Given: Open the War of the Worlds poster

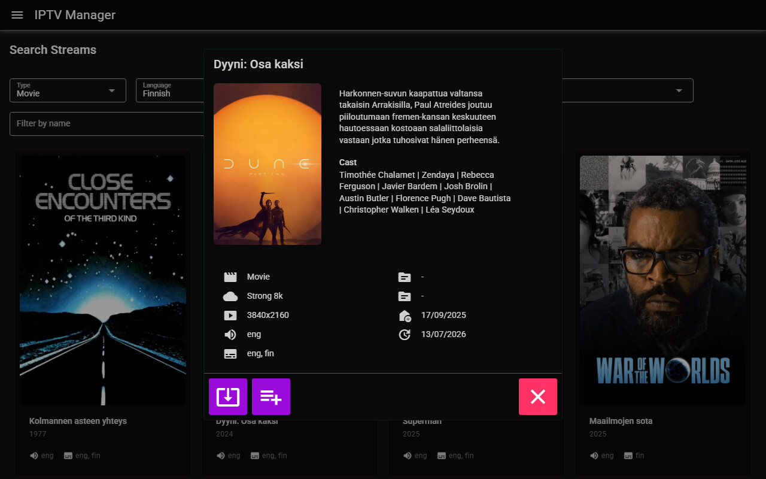Looking at the screenshot, I should [x=663, y=280].
